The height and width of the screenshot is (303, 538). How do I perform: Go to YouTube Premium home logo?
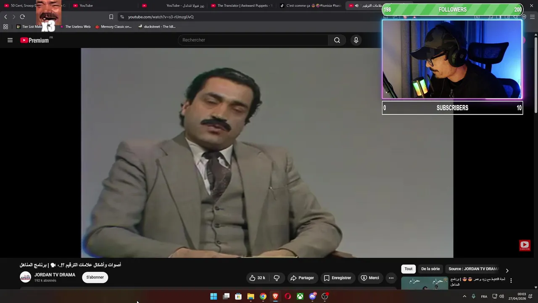coord(34,40)
